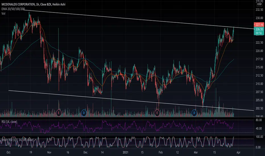Click the Dec label on time axis

(x=85, y=152)
